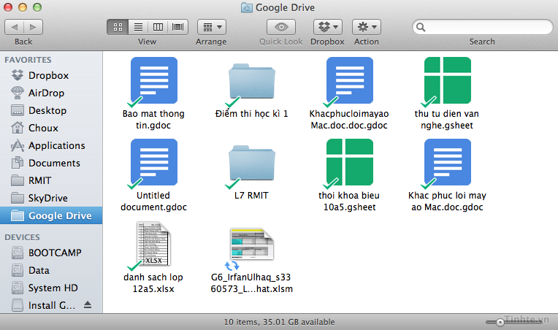Click the "L7 RMIT" folder name
This screenshot has height=330, width=558.
tap(251, 195)
